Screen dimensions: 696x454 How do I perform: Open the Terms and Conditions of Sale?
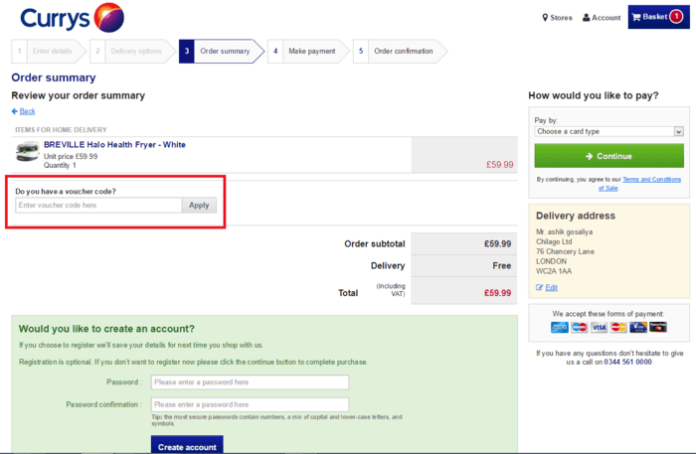click(x=651, y=179)
